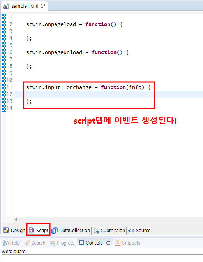Switch to the Script tab

[x=39, y=231]
